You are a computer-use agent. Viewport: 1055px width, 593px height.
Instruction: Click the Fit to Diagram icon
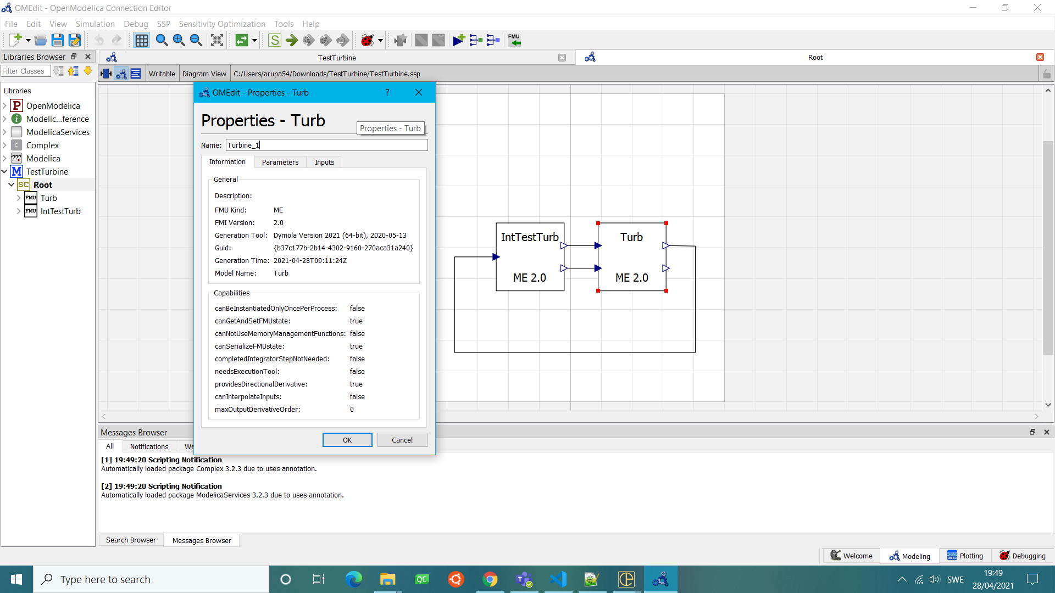[x=217, y=40]
